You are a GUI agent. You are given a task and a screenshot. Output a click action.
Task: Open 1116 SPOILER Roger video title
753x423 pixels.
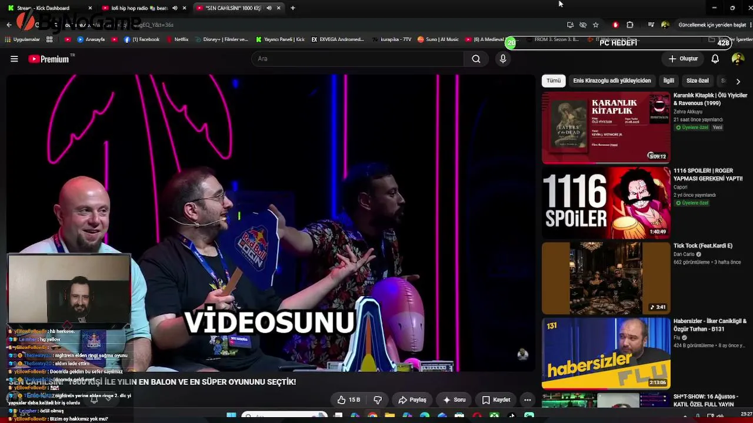pos(708,174)
